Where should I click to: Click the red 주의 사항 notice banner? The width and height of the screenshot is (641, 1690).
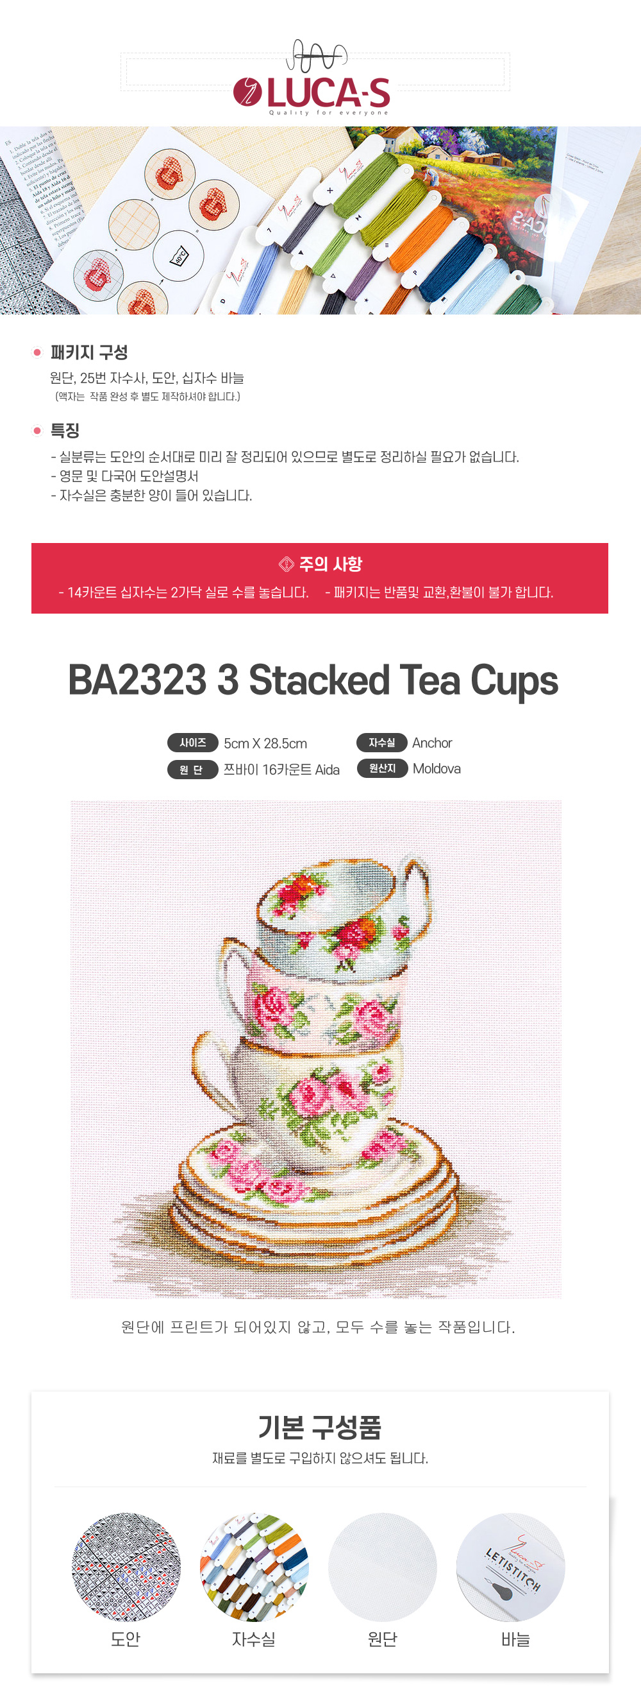click(320, 578)
